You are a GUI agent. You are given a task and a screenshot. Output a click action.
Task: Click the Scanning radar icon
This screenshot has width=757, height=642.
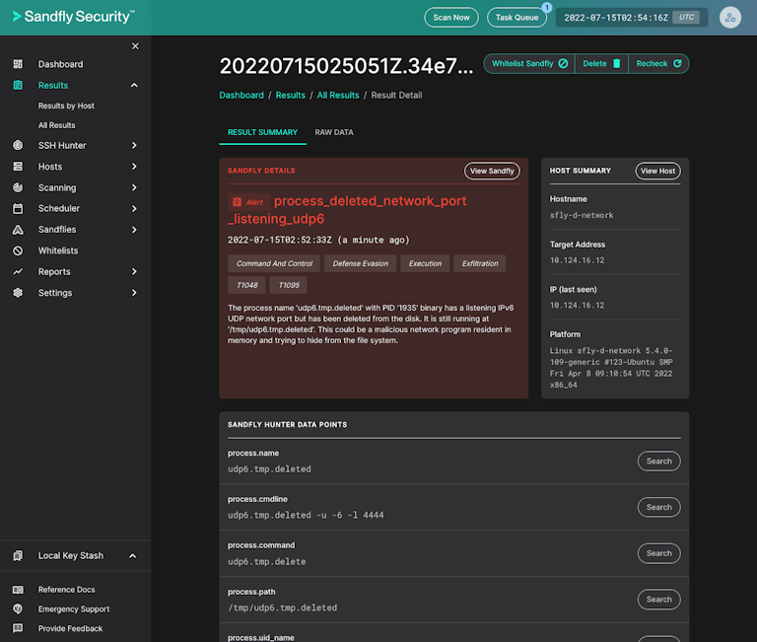[x=18, y=187]
